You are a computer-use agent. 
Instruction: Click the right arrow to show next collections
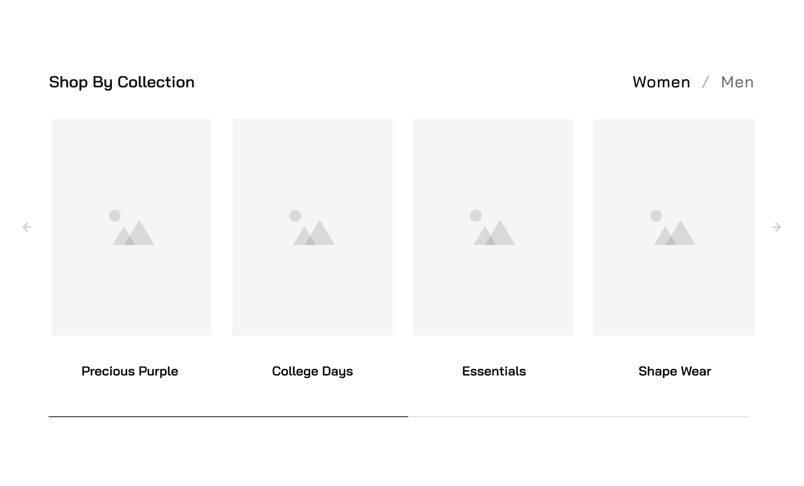tap(777, 227)
